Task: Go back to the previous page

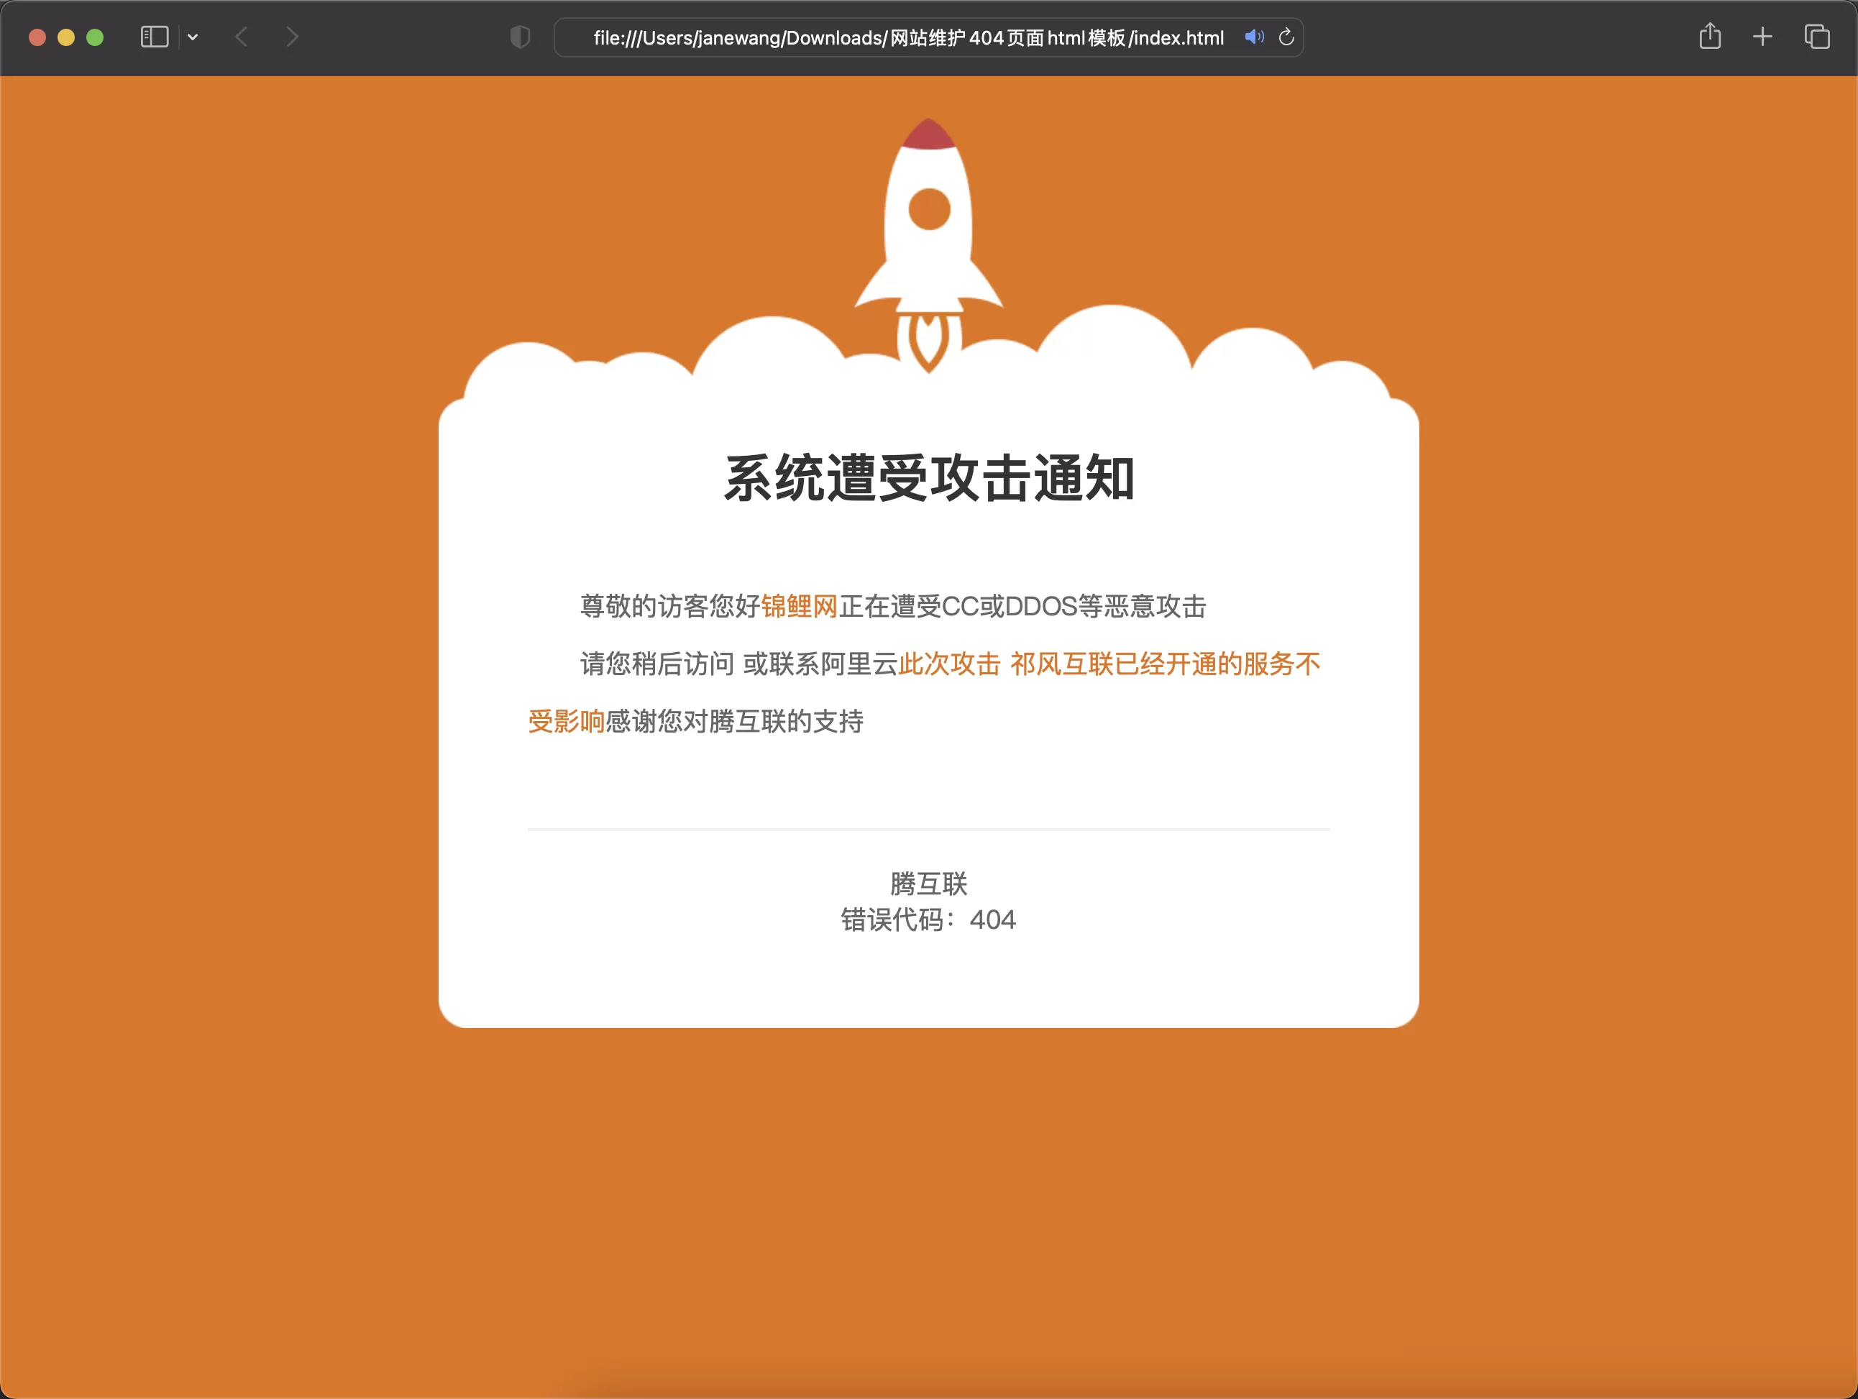Action: point(242,37)
